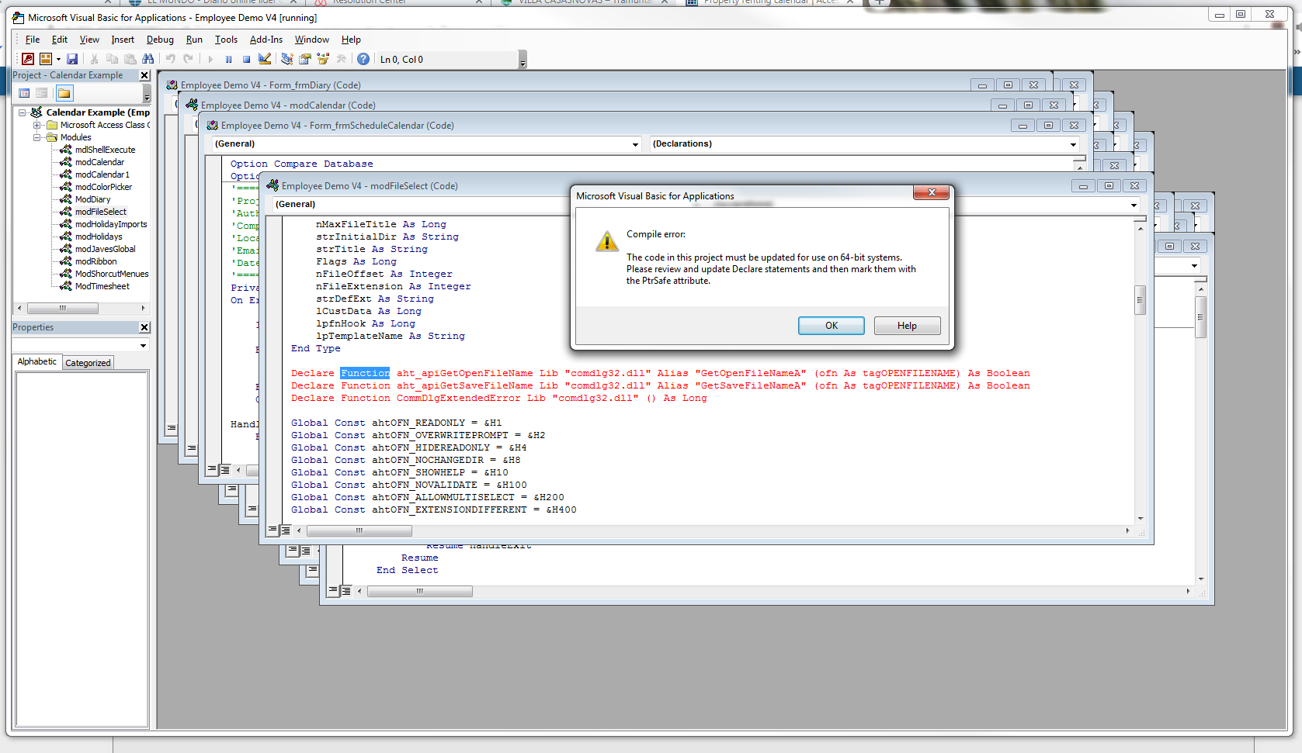The height and width of the screenshot is (753, 1302).
Task: Switch modFileSelect to Procedure View
Action: (273, 530)
